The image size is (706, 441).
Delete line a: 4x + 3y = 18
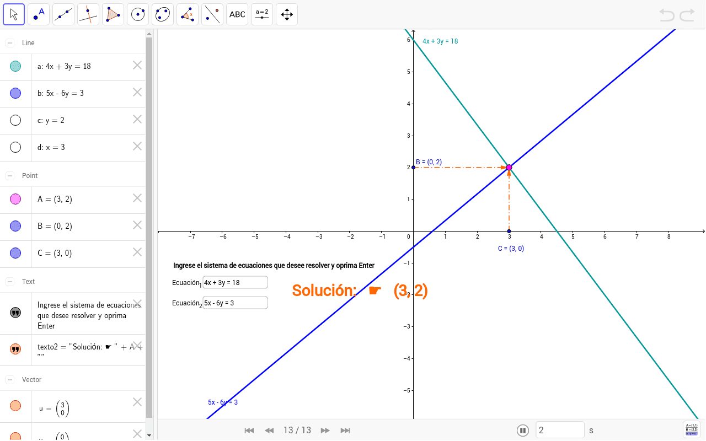tap(137, 65)
